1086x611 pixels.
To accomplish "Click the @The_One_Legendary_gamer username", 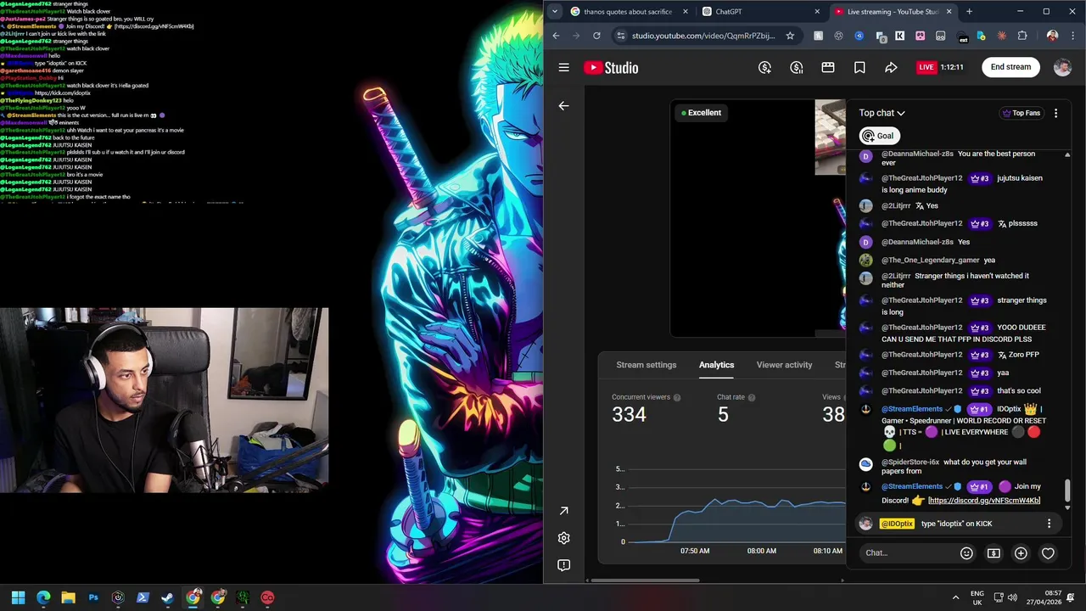I will [x=931, y=261].
